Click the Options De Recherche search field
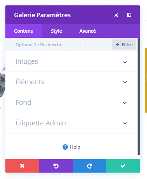The image size is (147, 179). click(x=59, y=44)
